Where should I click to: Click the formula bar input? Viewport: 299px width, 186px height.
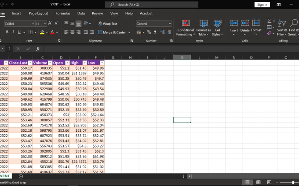coord(171,49)
